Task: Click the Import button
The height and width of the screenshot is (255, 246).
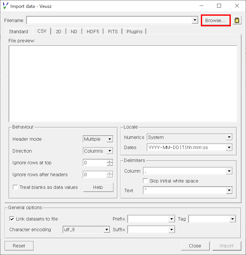Action: pos(227,246)
